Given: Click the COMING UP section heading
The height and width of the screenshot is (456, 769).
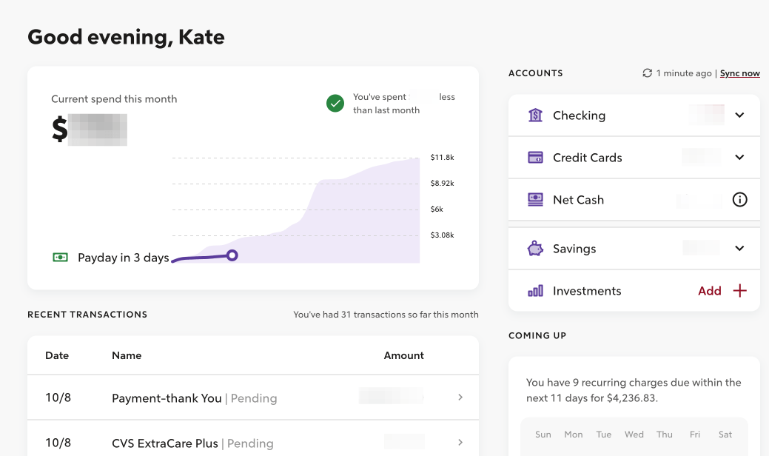Looking at the screenshot, I should coord(537,335).
